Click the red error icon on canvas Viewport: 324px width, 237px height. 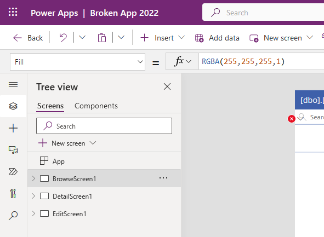[x=292, y=119]
